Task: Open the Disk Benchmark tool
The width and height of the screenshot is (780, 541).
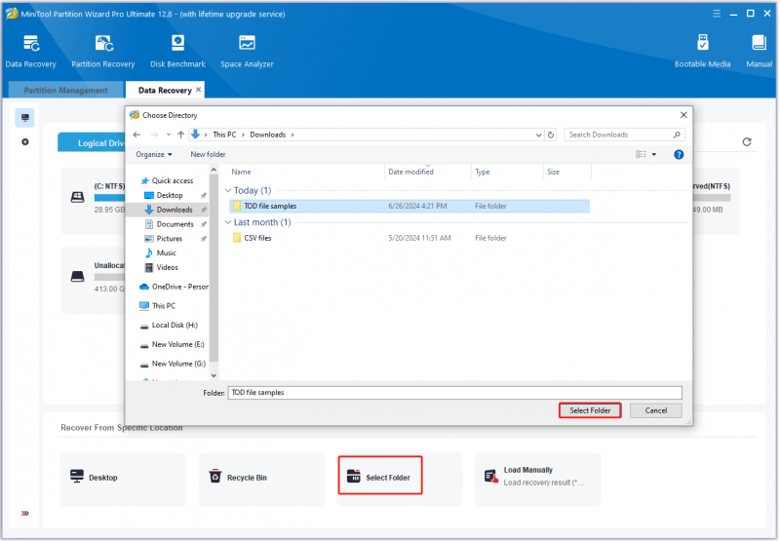Action: 177,52
